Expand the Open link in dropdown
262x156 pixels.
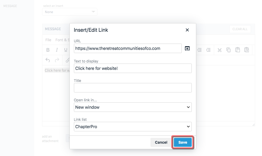133,107
